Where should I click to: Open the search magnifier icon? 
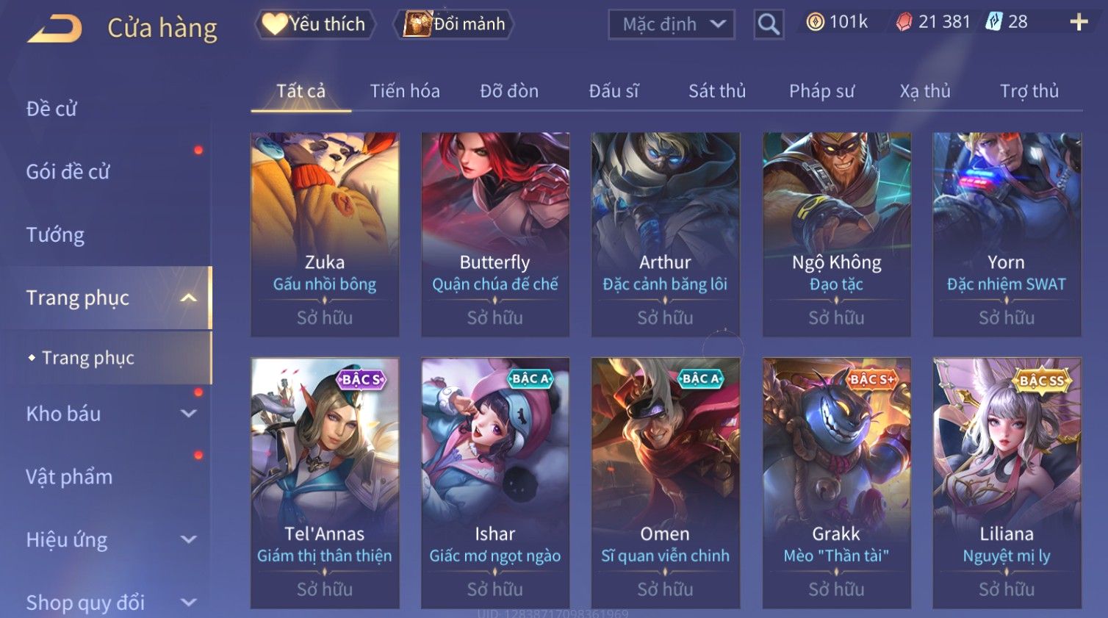coord(769,24)
